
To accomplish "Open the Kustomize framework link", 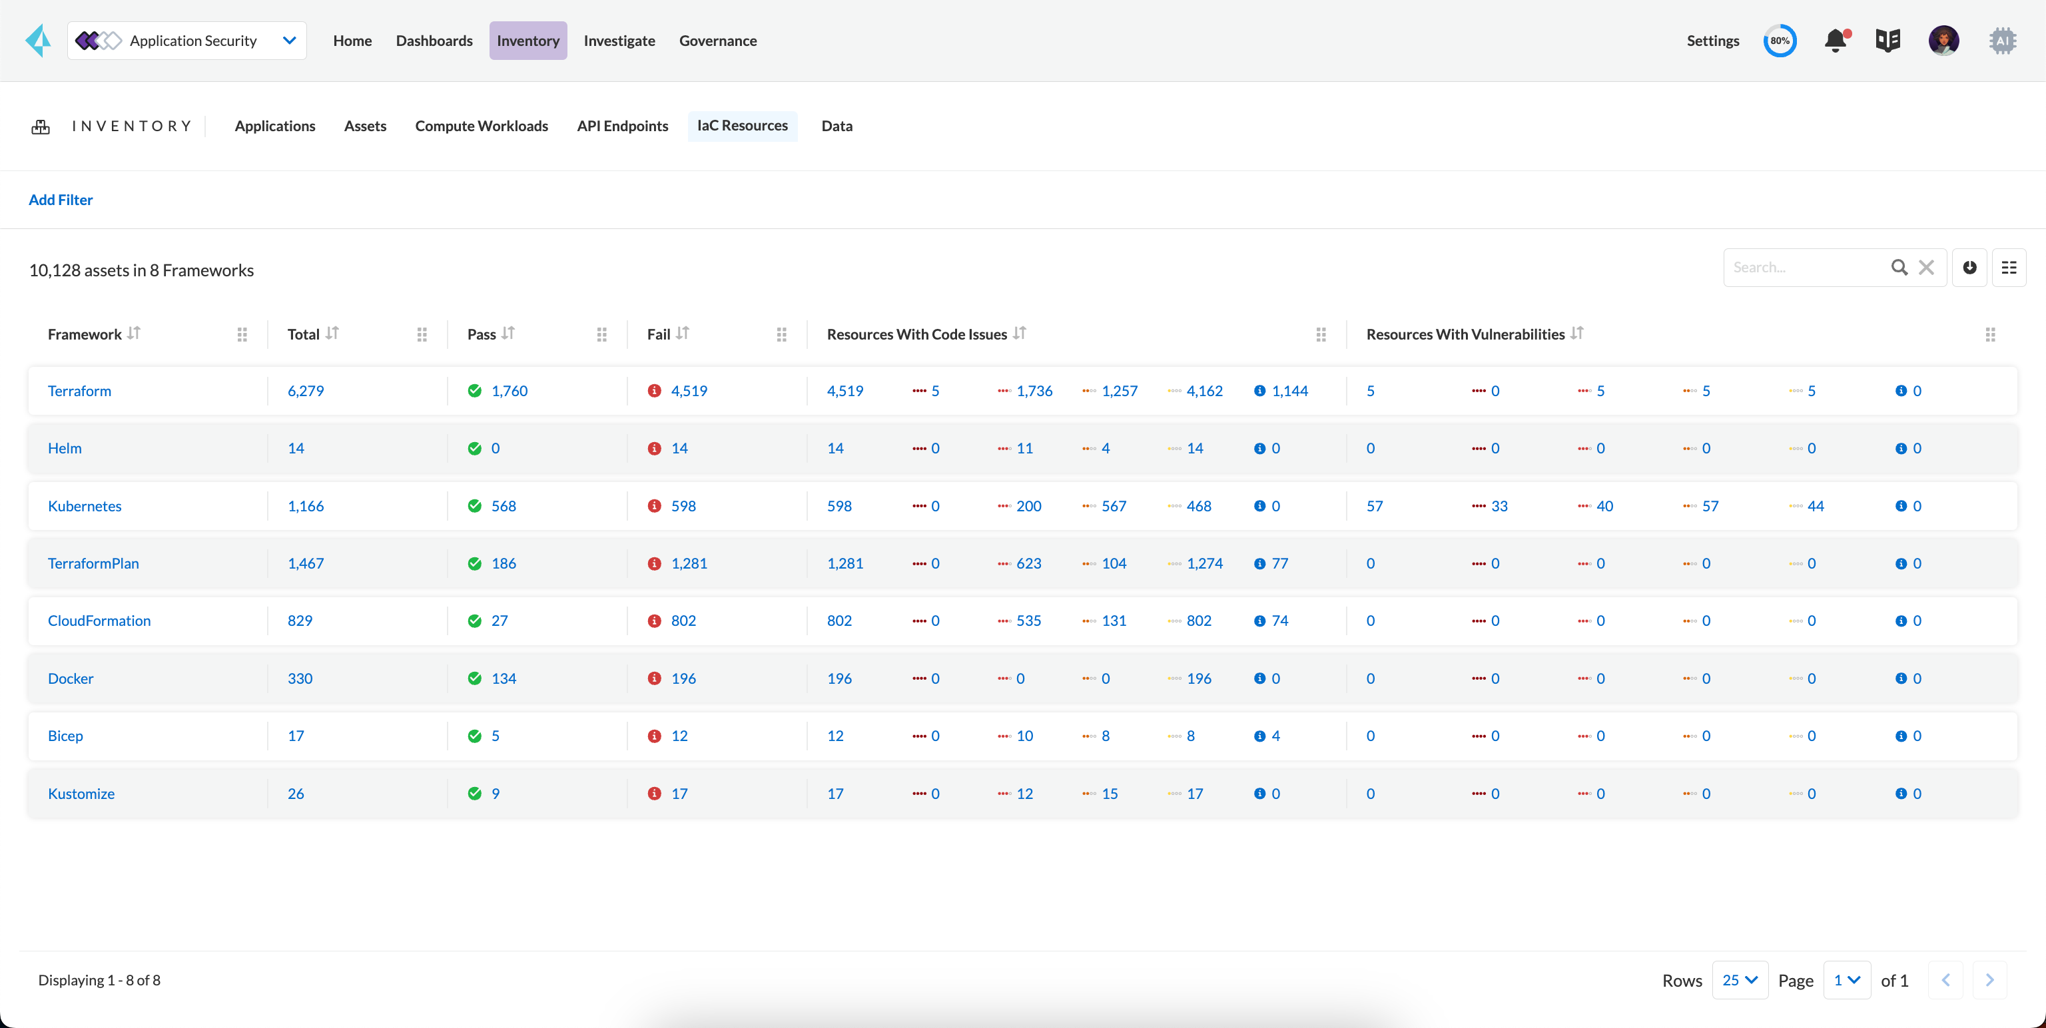I will coord(81,794).
